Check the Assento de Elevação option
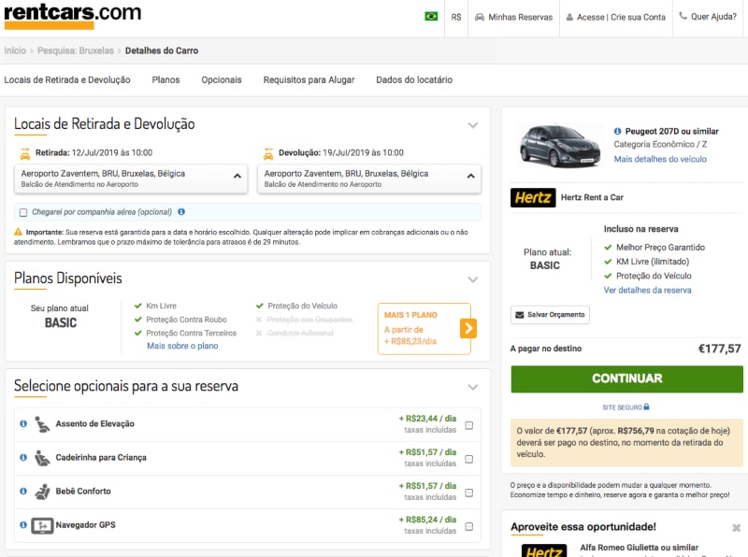 [469, 425]
